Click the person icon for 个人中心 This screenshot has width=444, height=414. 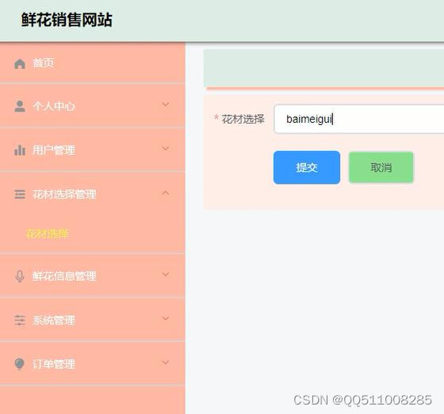20,106
